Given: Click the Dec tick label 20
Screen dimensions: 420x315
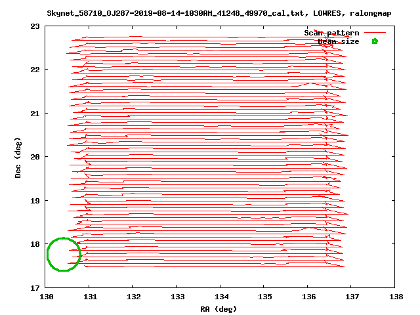Looking at the screenshot, I should [35, 157].
